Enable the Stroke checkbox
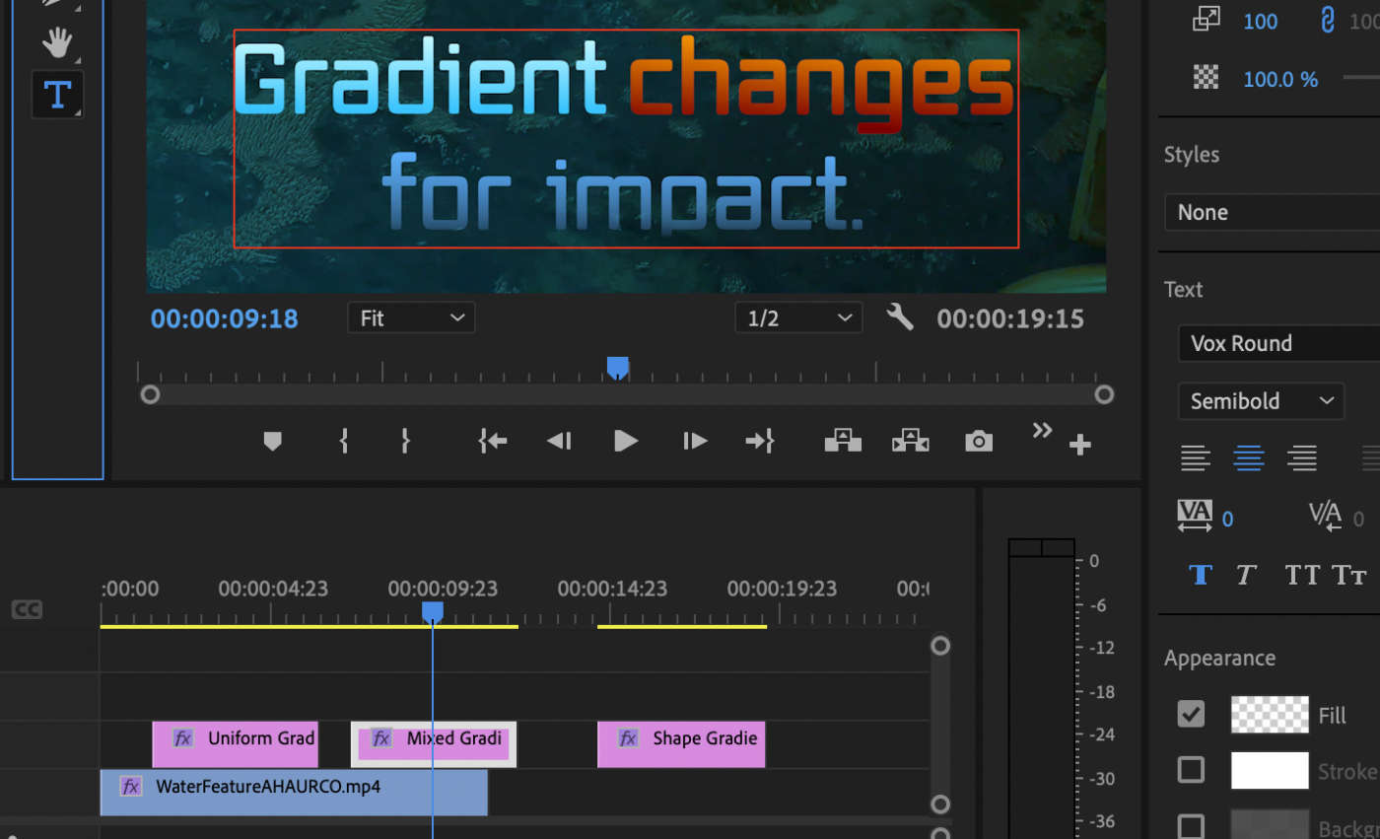1380x839 pixels. [1192, 770]
